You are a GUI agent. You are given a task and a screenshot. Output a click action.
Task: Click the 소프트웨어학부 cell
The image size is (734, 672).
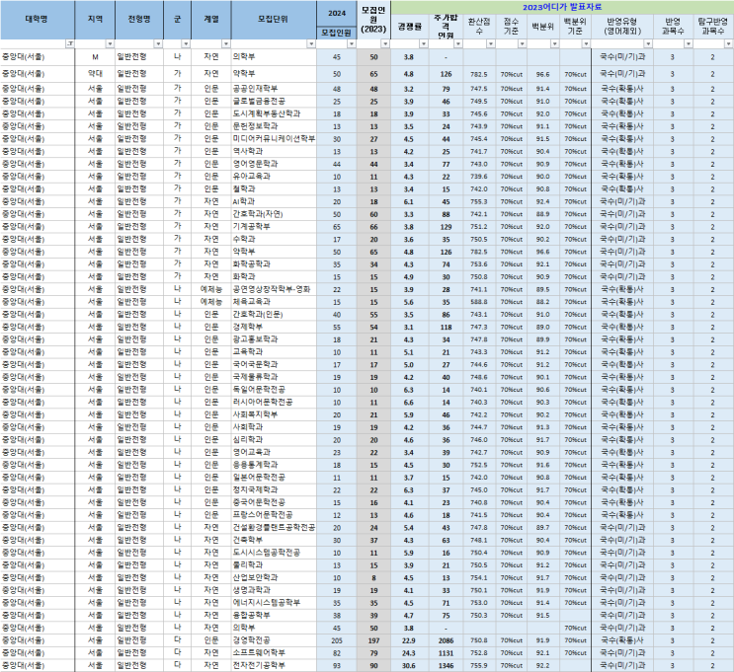[274, 653]
